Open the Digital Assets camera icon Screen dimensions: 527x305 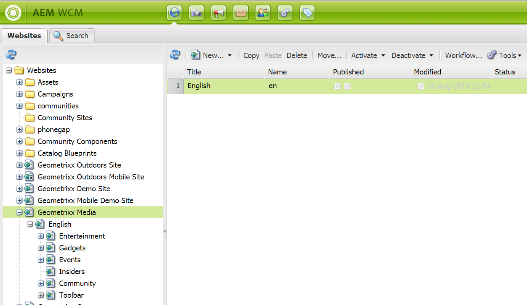[x=196, y=13]
